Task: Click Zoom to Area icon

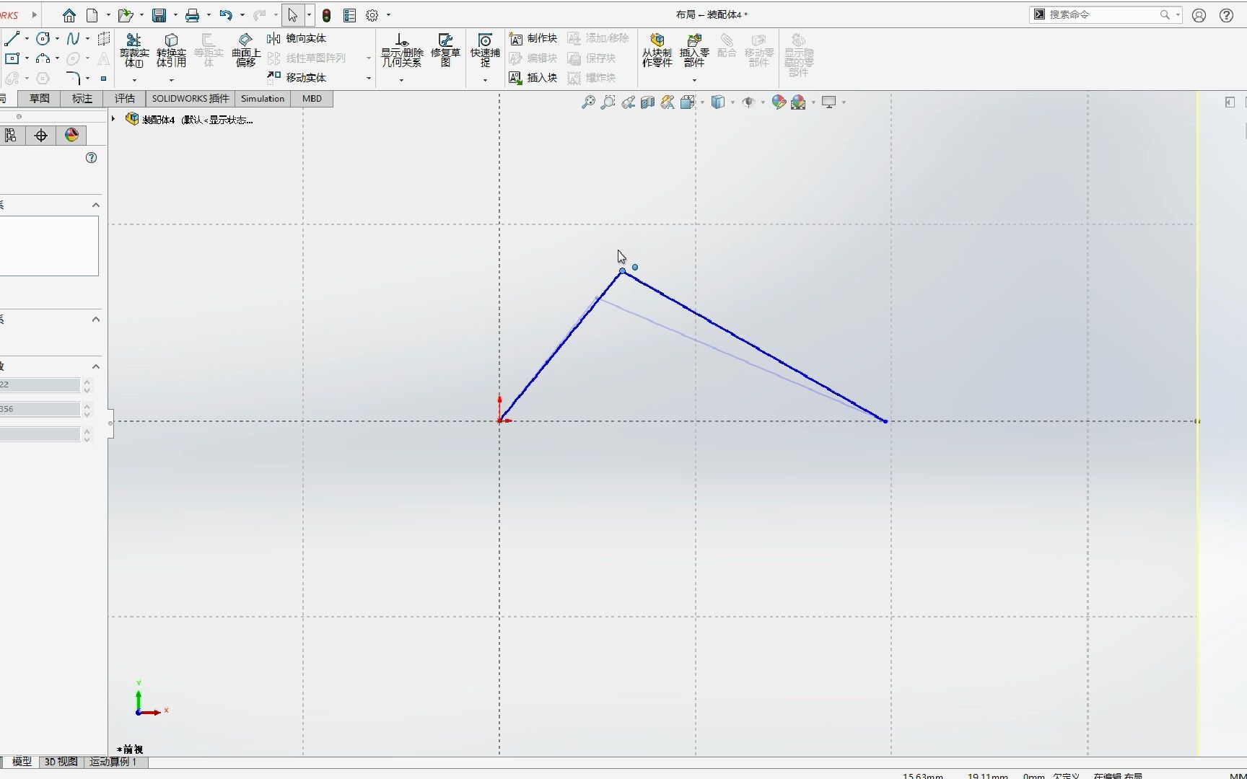Action: (608, 102)
